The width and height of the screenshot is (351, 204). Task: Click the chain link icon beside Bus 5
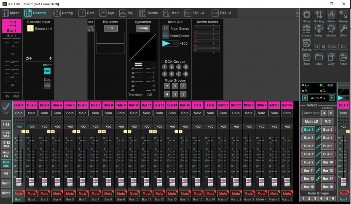[x=318, y=146]
